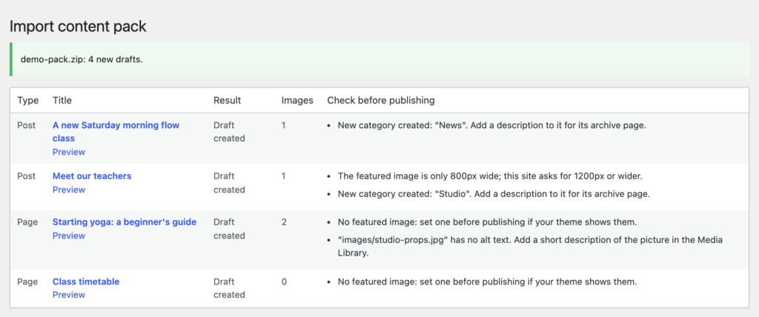Click the 'Title' column header
The height and width of the screenshot is (317, 759).
coord(62,100)
